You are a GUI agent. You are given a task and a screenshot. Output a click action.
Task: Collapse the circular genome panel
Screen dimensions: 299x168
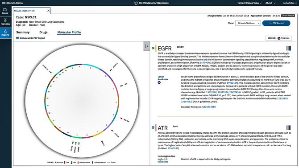pyautogui.click(x=147, y=46)
